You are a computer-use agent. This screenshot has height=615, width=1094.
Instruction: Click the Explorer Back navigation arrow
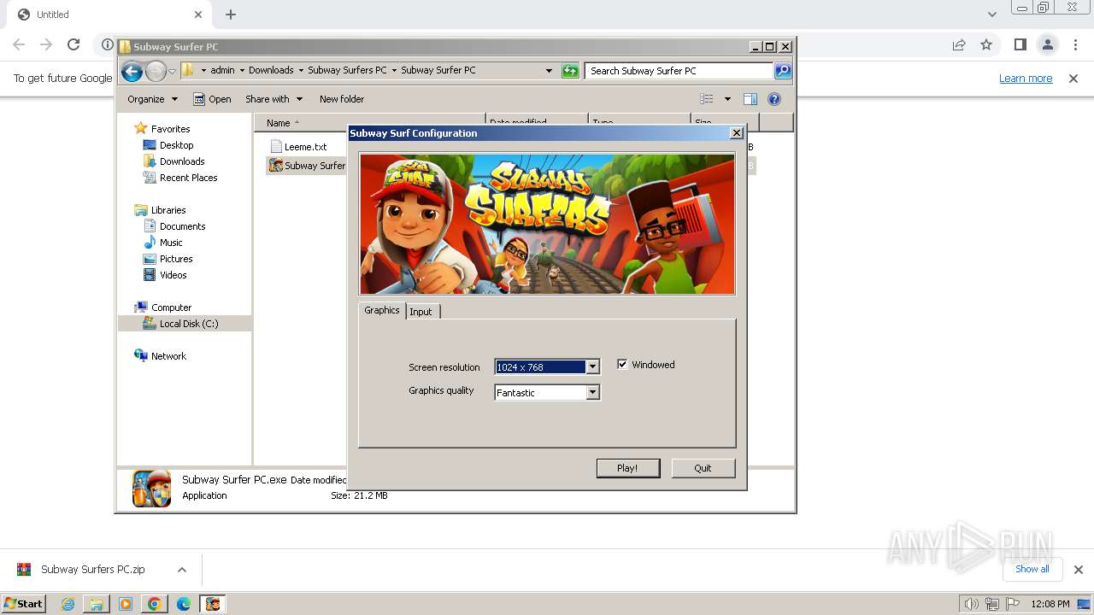(x=132, y=72)
